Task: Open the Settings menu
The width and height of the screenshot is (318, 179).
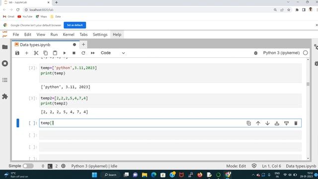Action: click(x=100, y=34)
